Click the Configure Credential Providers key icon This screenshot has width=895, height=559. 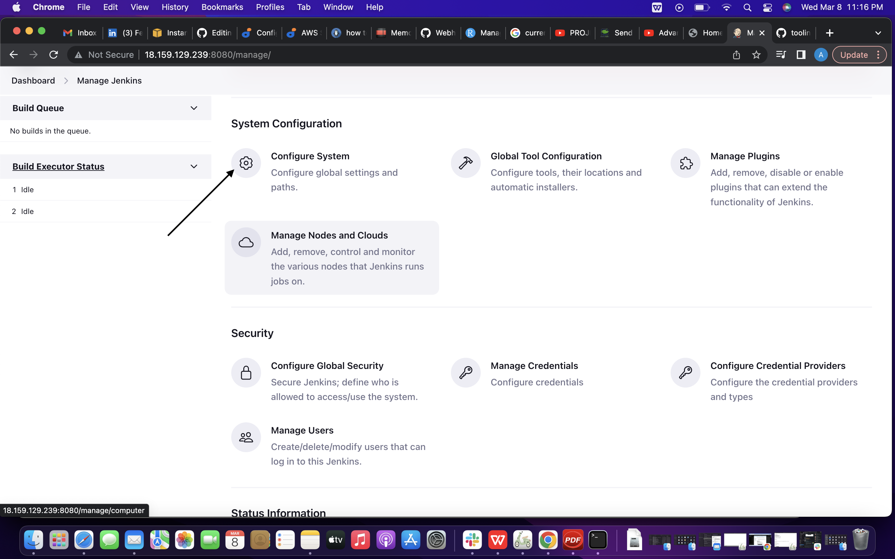pos(686,372)
